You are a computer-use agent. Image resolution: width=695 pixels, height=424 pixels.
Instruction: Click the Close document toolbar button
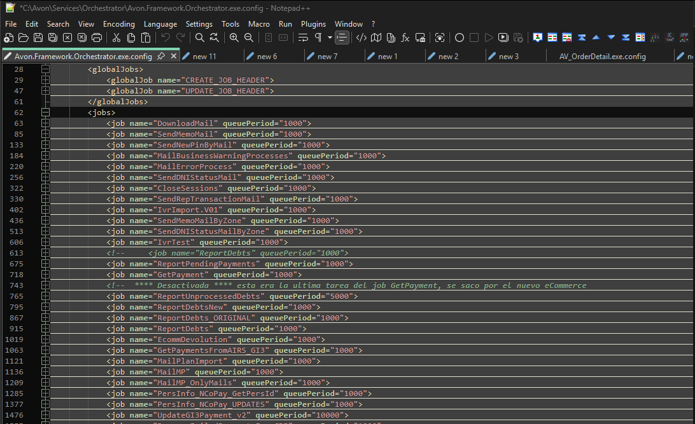pos(67,38)
